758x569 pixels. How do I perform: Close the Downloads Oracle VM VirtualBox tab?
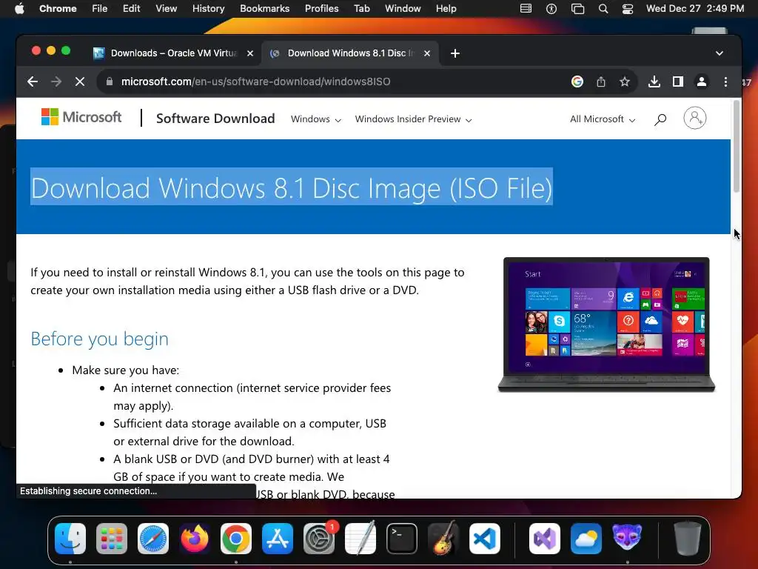pos(250,53)
